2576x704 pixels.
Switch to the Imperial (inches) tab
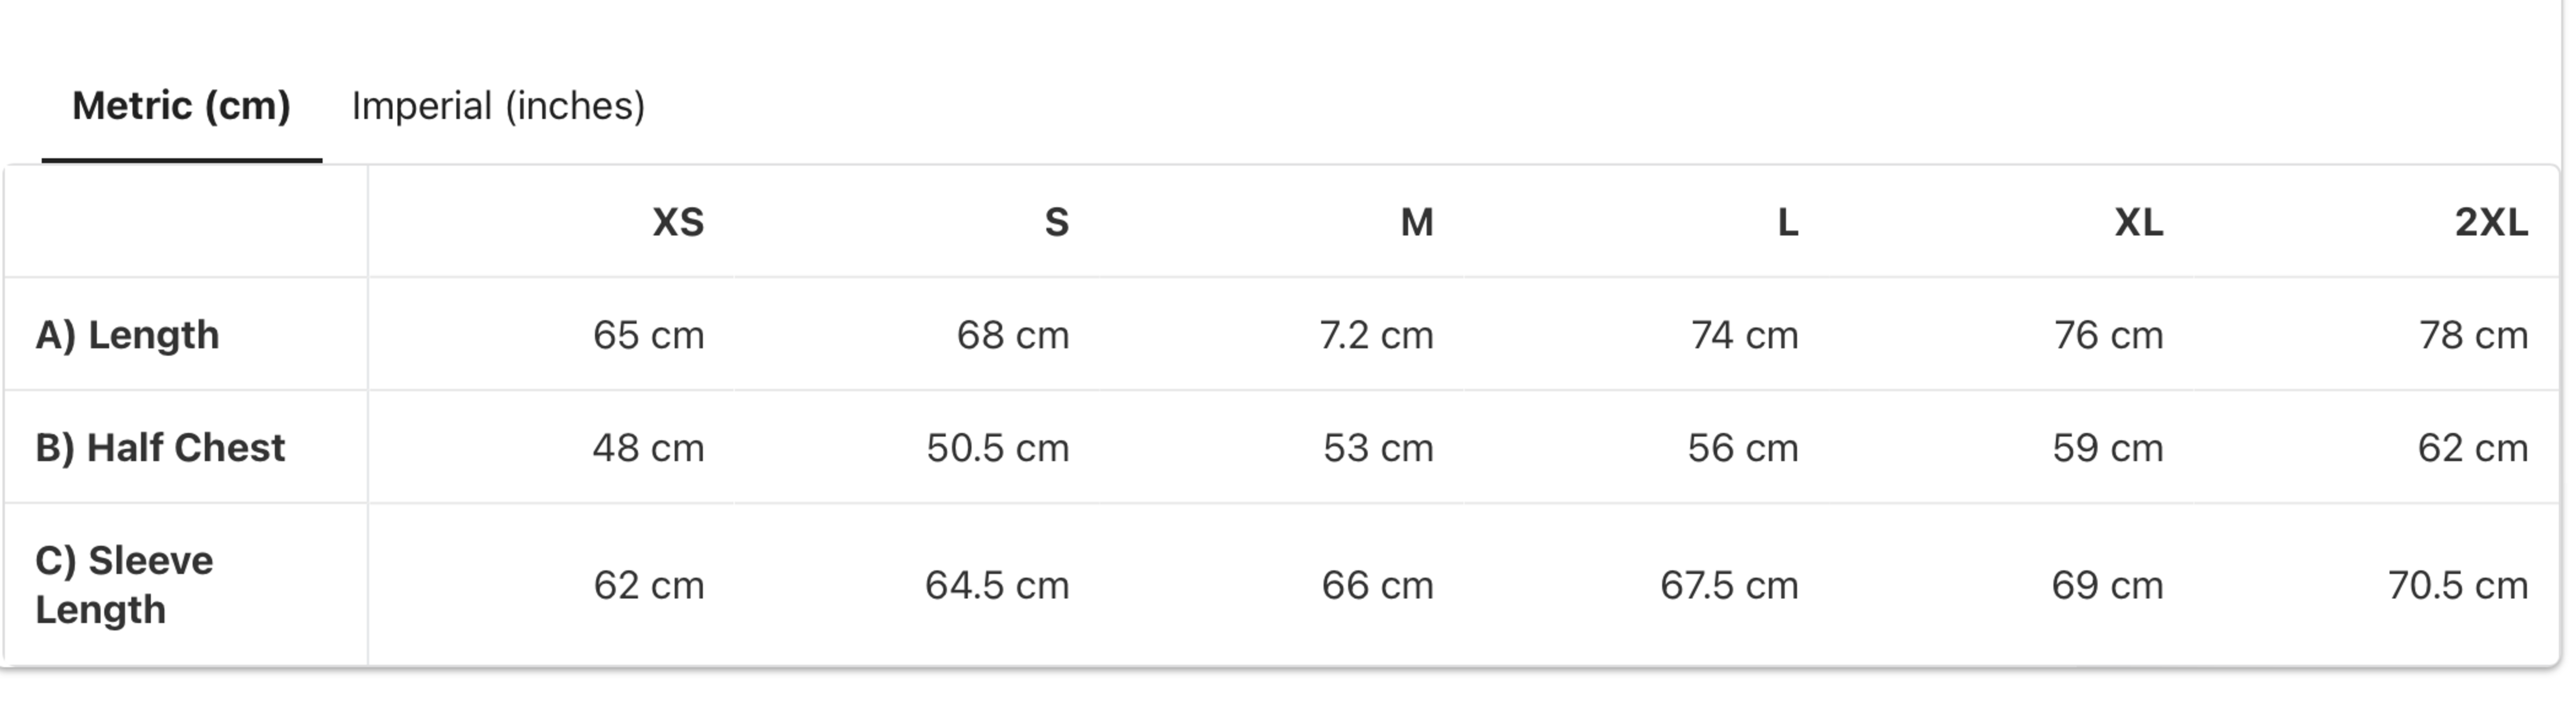(498, 106)
